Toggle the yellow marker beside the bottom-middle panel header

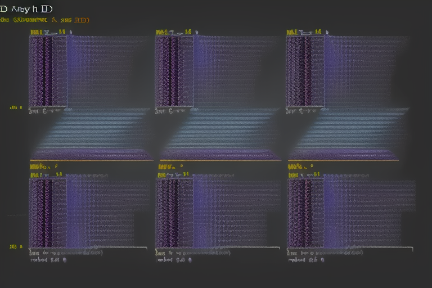pyautogui.click(x=182, y=167)
